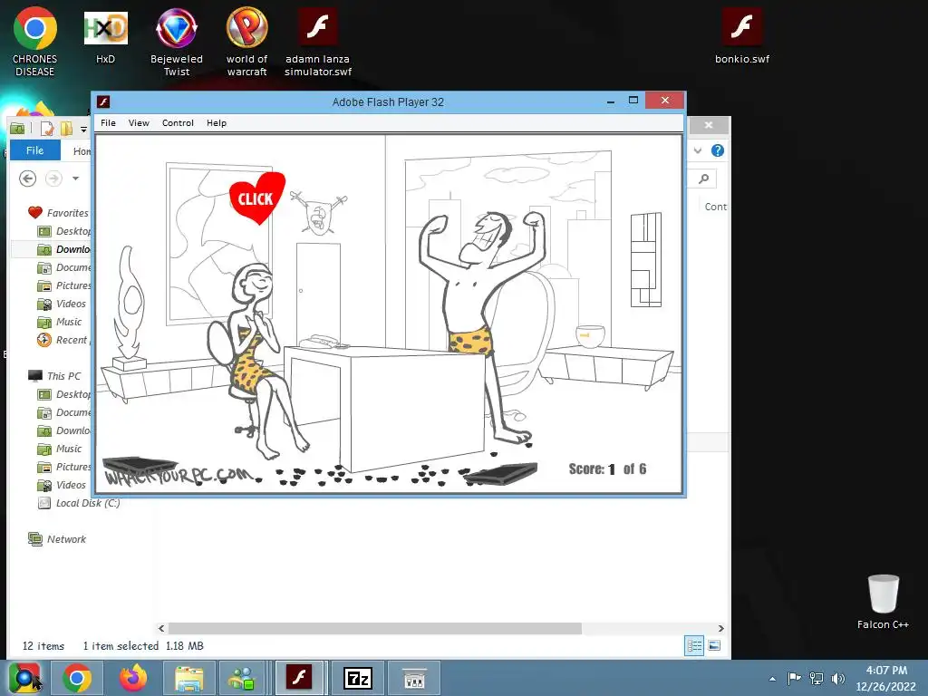This screenshot has height=696, width=928.
Task: Select Local Disk (C:) in navigation pane
Action: (x=79, y=503)
